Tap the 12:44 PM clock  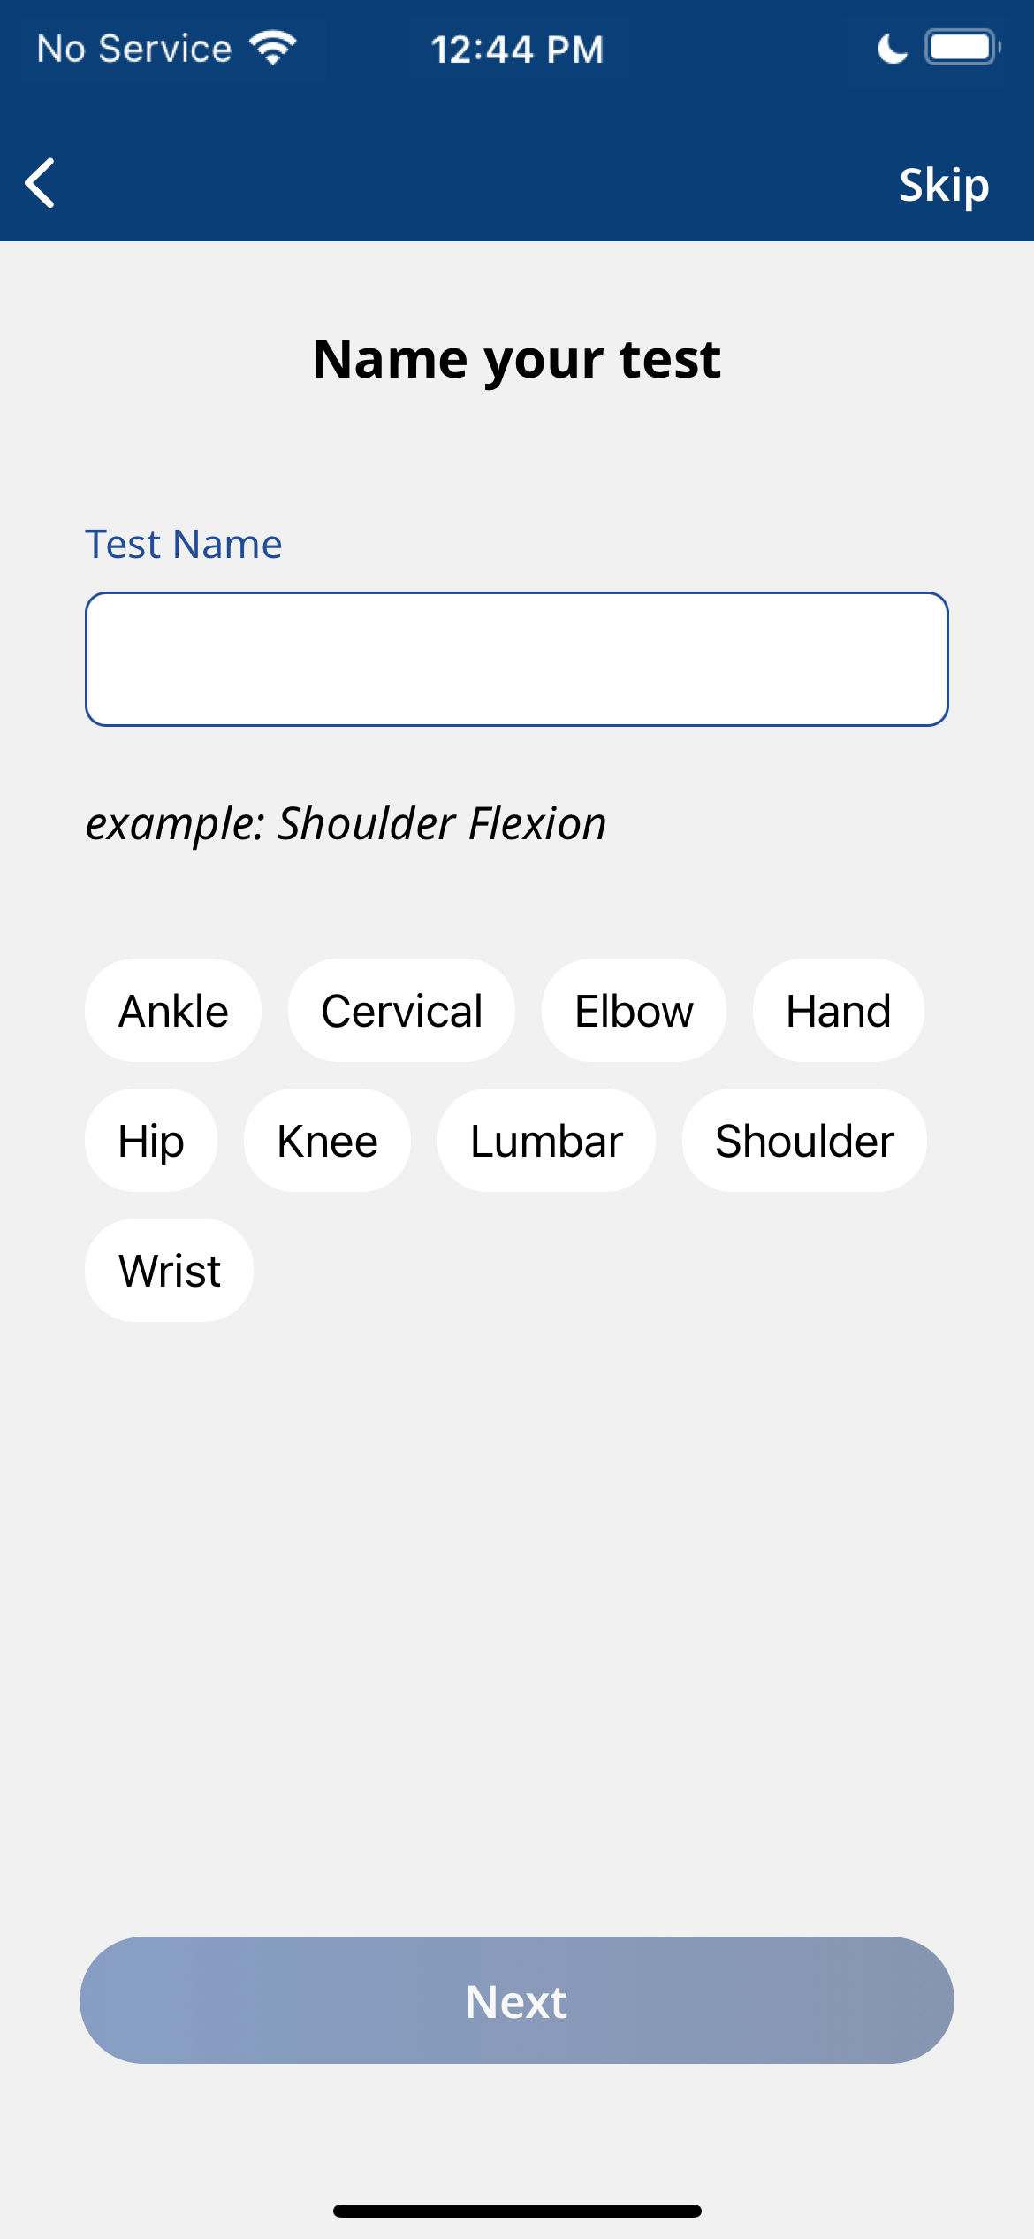coord(517,50)
